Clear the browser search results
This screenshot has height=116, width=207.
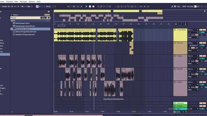coord(43,18)
